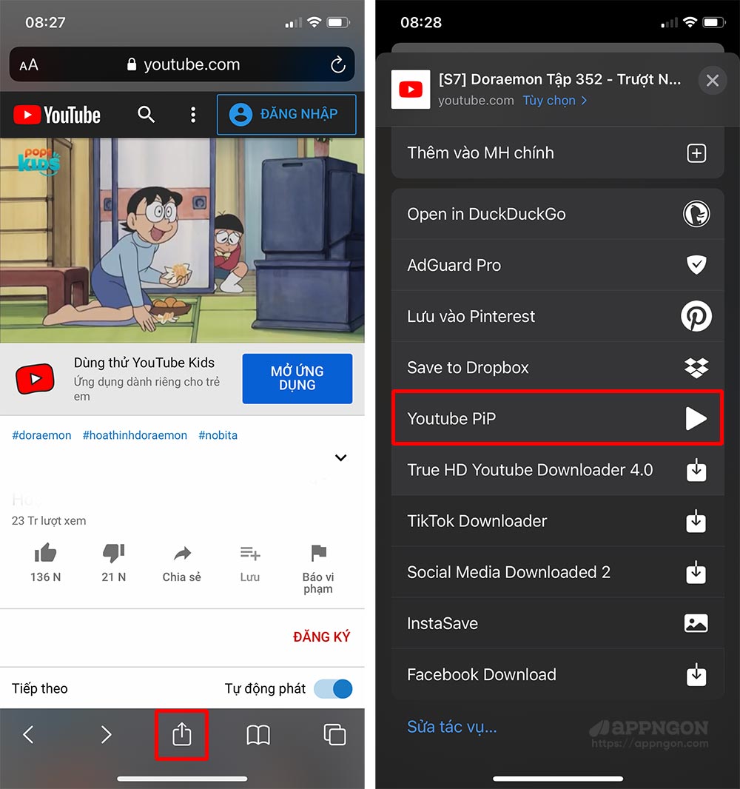Image resolution: width=740 pixels, height=789 pixels.
Task: Select Facebook Download action
Action: click(557, 674)
